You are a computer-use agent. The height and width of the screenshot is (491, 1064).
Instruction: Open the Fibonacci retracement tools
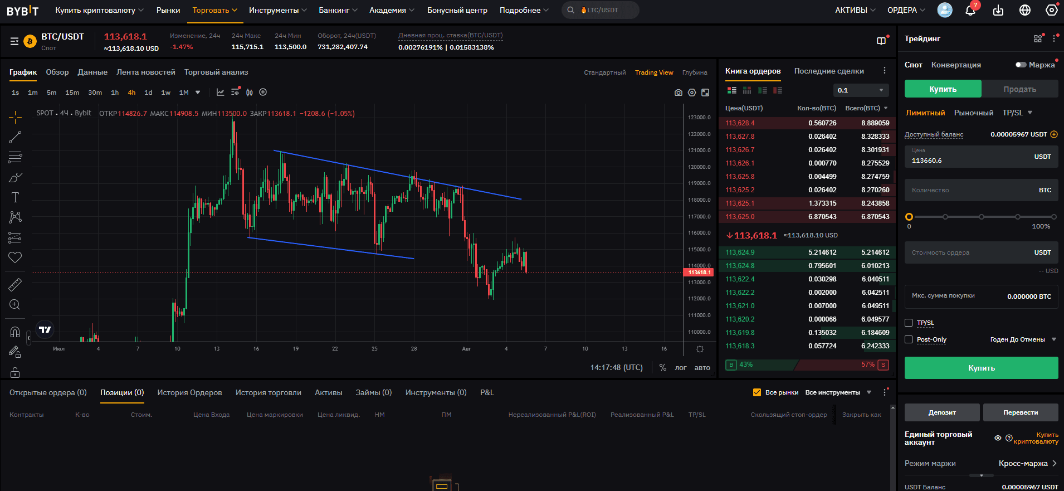pyautogui.click(x=15, y=157)
